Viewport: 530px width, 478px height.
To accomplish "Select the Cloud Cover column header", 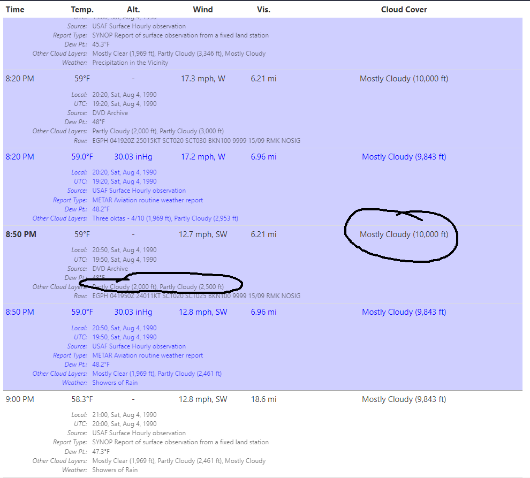I will [404, 9].
